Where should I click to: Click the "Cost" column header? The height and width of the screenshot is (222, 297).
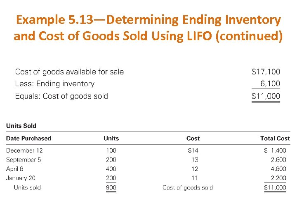[x=193, y=139]
